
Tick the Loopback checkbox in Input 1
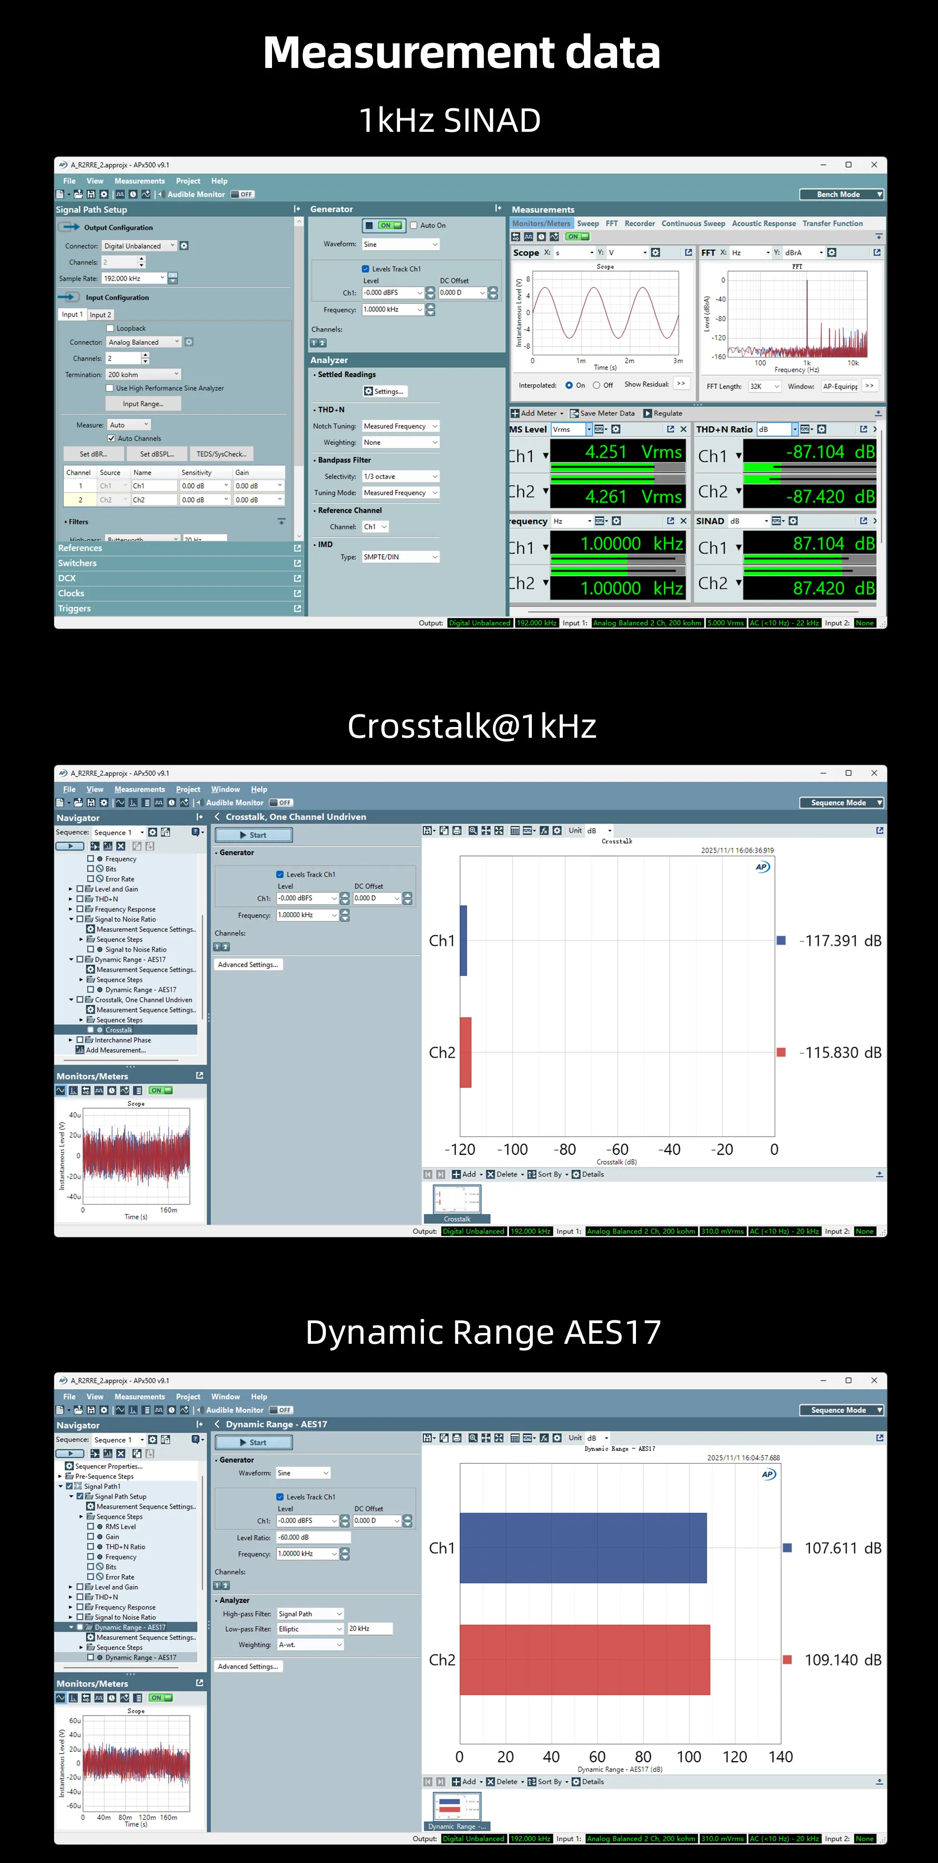point(111,328)
